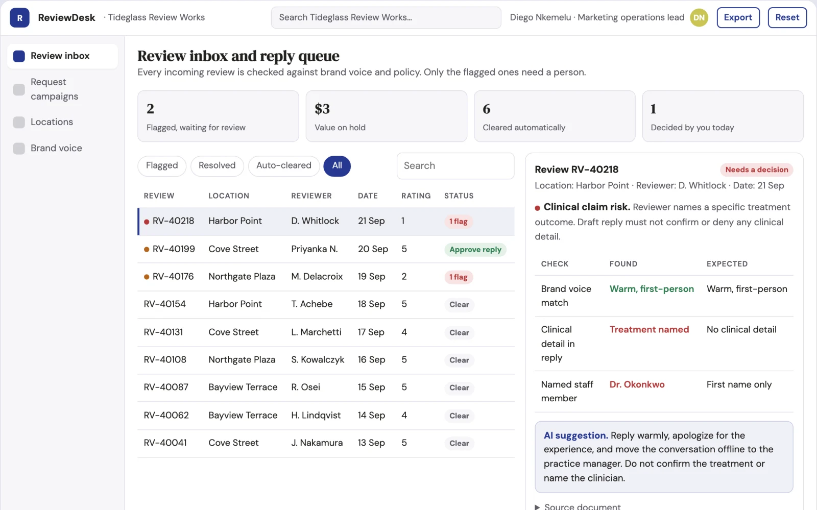Open Brand voice in the sidebar
Screen dimensions: 817x510
63,148
